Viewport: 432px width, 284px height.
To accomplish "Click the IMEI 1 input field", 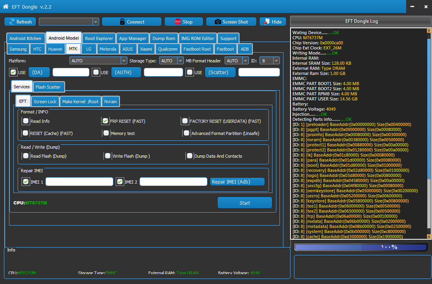I will point(79,182).
